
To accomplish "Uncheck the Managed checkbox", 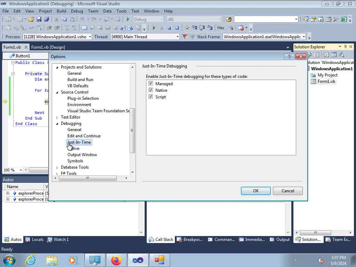I will [x=151, y=83].
